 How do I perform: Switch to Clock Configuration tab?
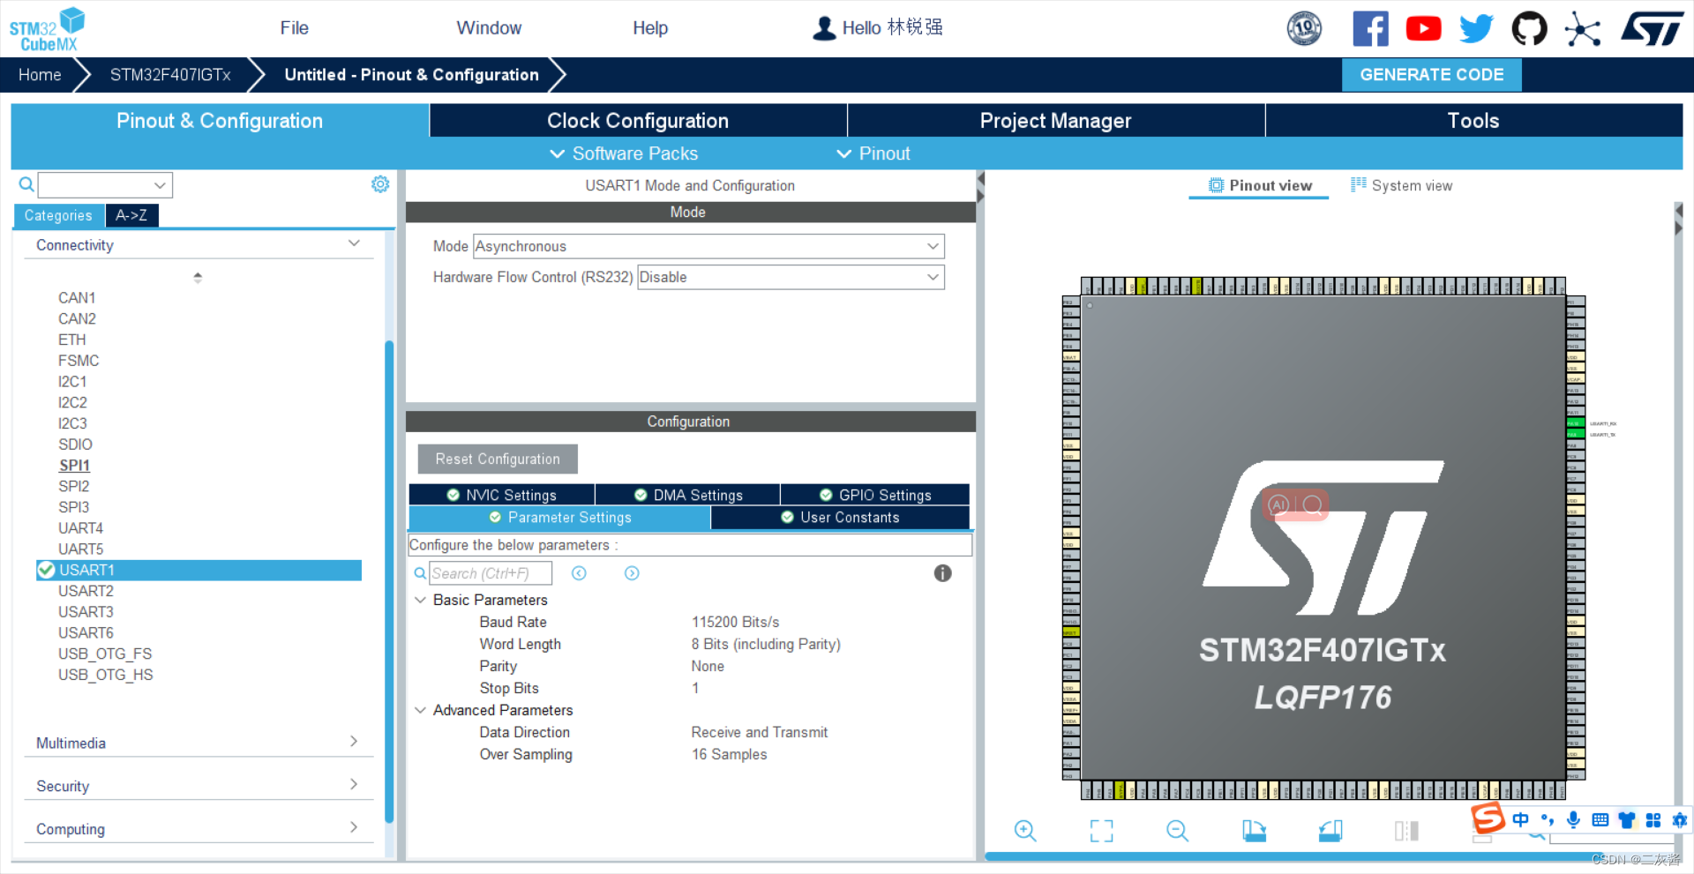point(638,121)
